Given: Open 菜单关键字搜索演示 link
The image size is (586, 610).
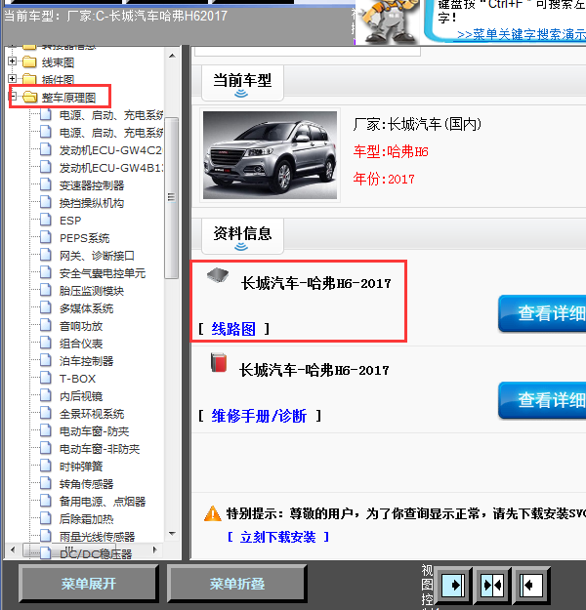Looking at the screenshot, I should point(522,34).
